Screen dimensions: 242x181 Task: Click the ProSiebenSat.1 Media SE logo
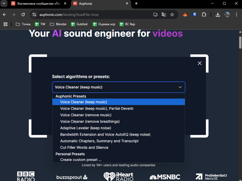pos(211,177)
